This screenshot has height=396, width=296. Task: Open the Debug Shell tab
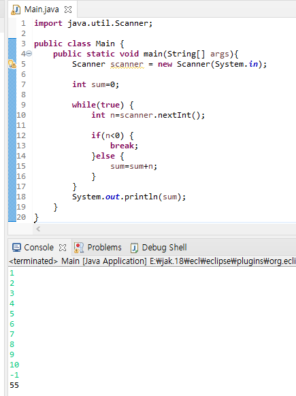pos(164,248)
